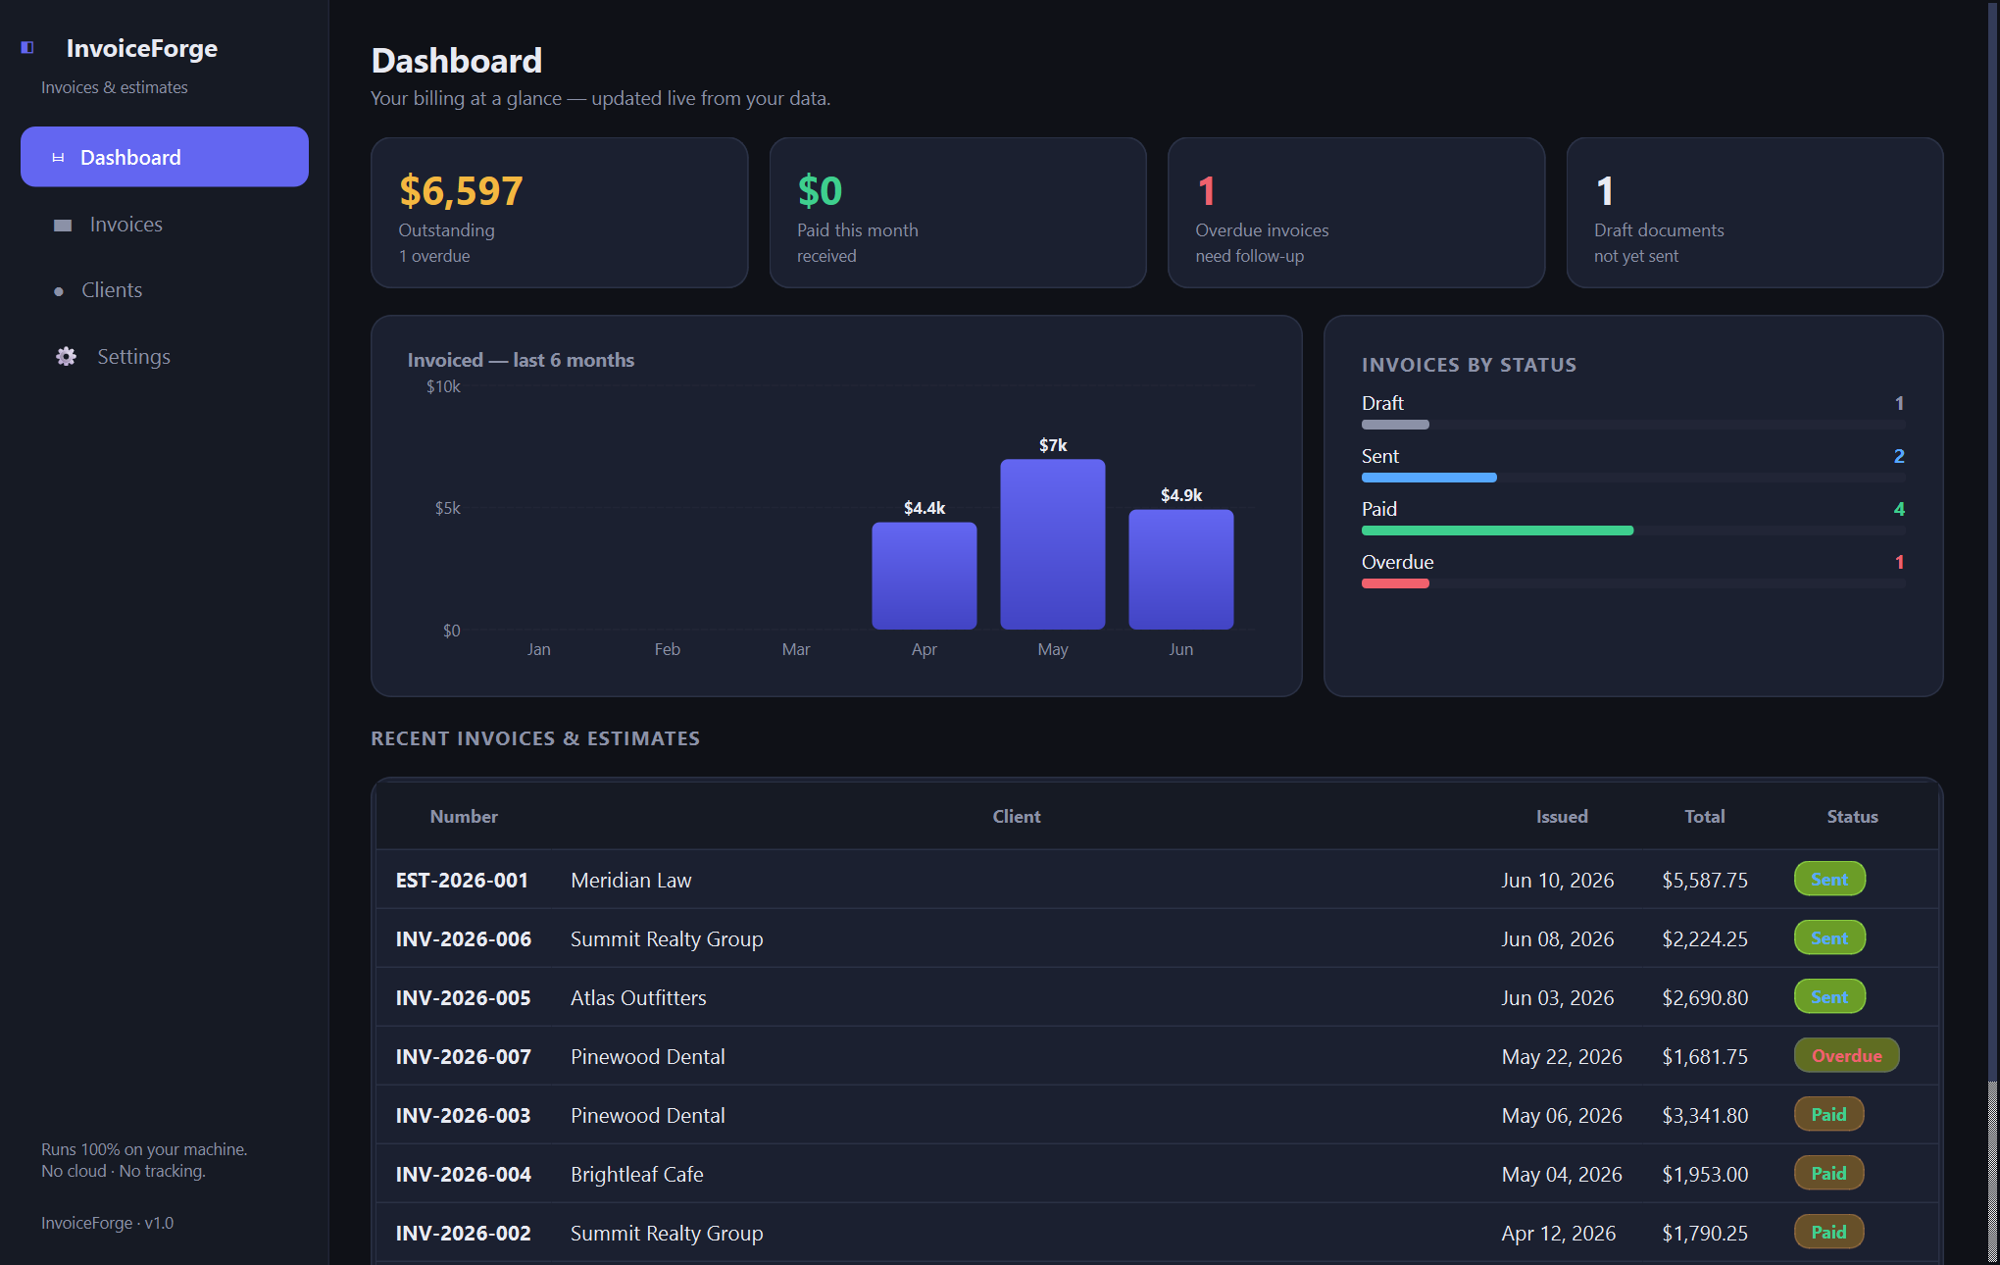
Task: Open invoice INV-2026-004
Action: [x=463, y=1174]
